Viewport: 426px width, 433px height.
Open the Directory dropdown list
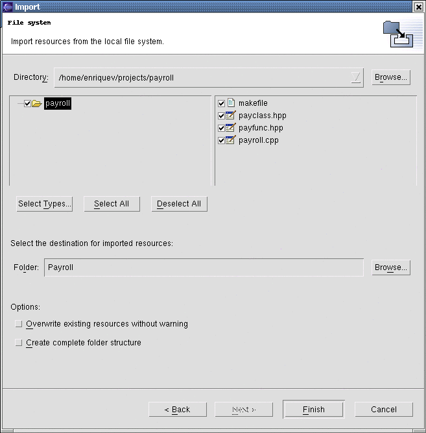click(x=355, y=77)
